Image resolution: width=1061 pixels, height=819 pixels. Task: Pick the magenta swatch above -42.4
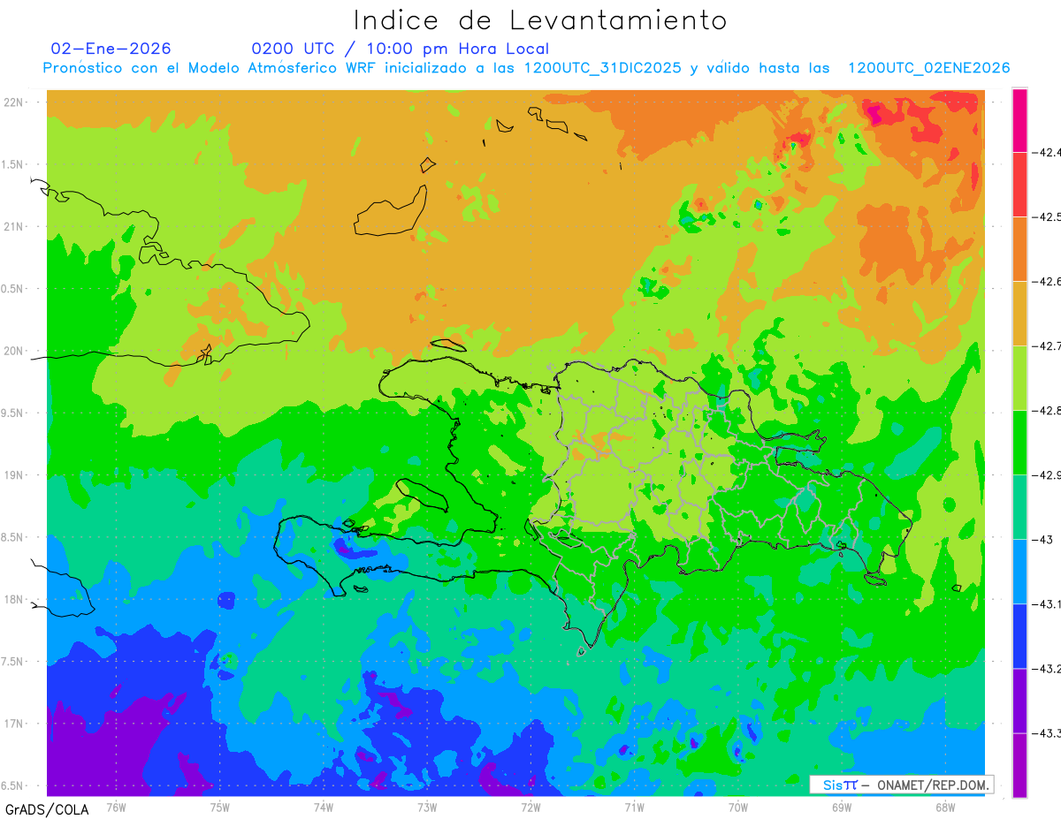point(1019,120)
